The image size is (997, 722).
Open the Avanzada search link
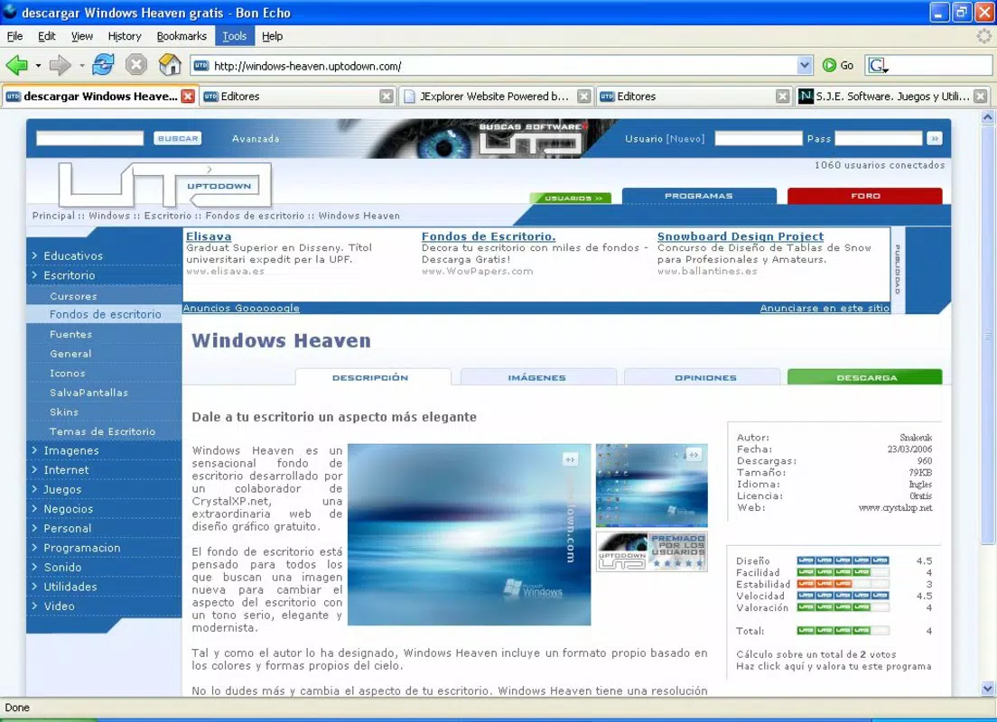click(256, 139)
